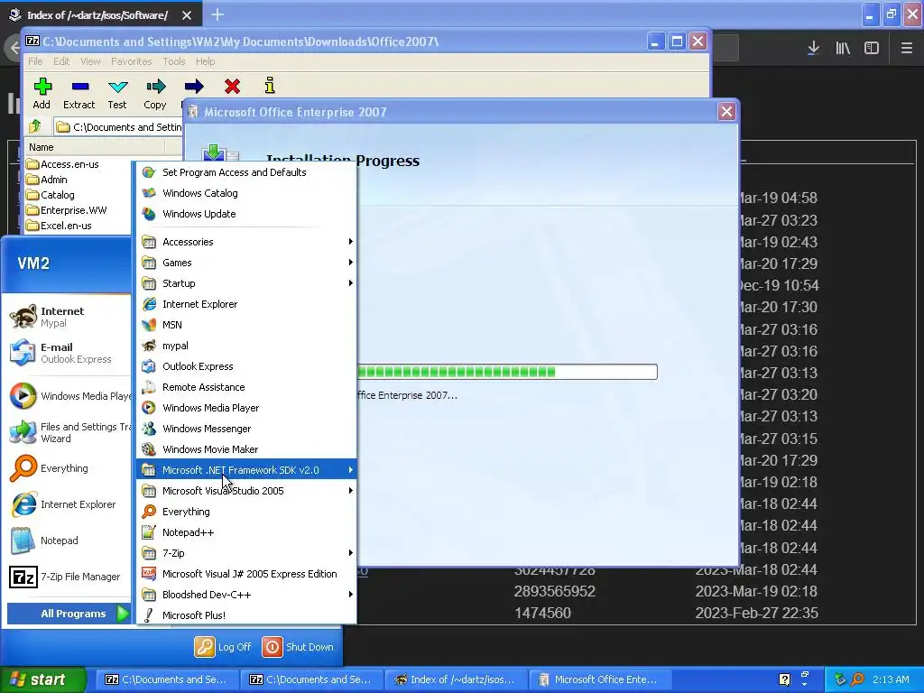Click the Test icon in 7-Zip toolbar
Image resolution: width=924 pixels, height=693 pixels.
(118, 87)
